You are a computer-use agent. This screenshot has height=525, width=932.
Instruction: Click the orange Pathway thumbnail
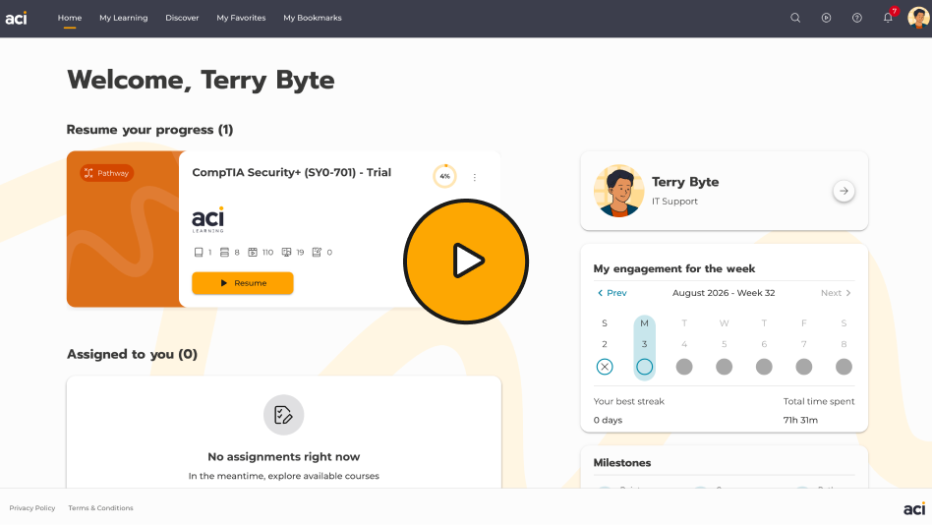tap(123, 229)
